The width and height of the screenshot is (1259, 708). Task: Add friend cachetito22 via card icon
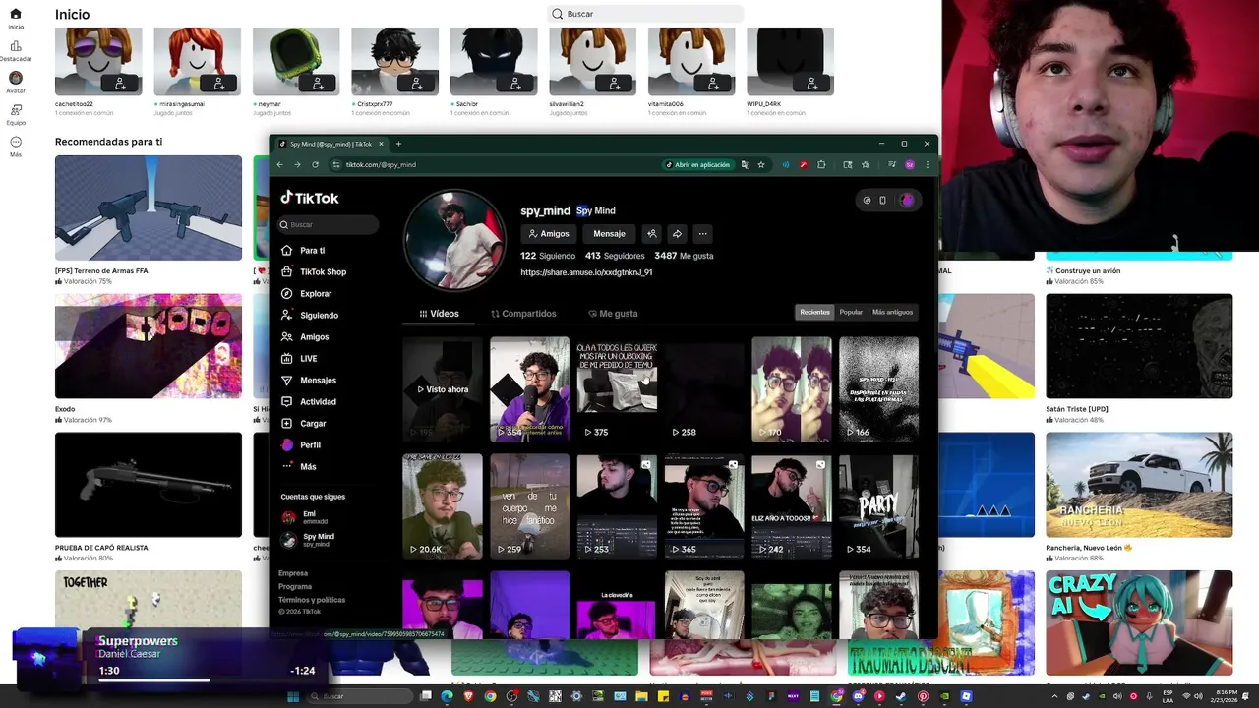click(x=120, y=85)
